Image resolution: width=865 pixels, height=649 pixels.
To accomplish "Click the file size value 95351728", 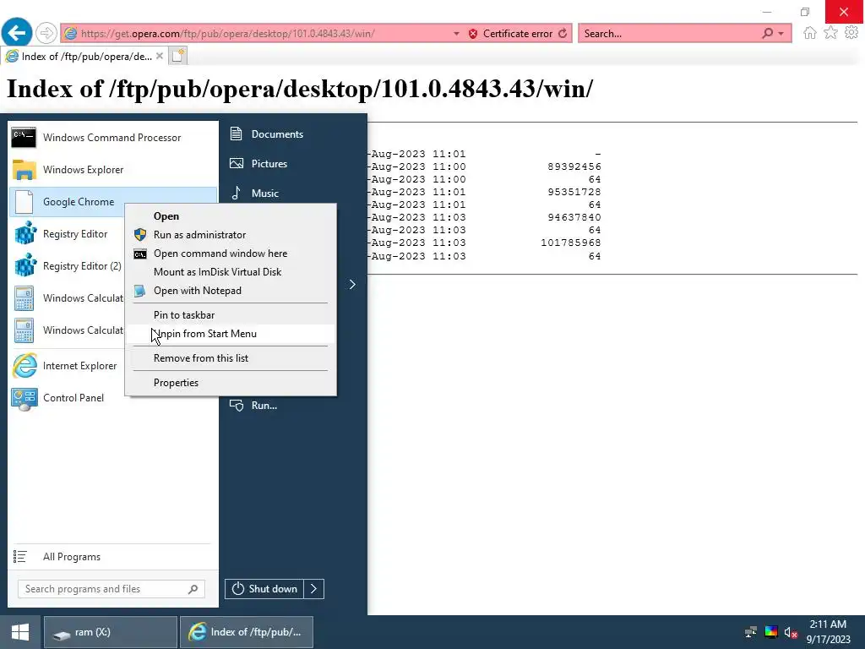I will coord(574,192).
